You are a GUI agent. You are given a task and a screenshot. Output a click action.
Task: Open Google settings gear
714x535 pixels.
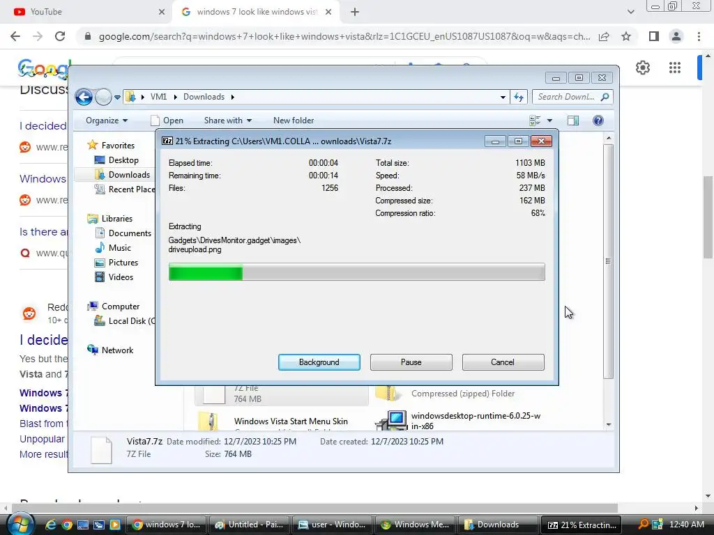coord(642,68)
